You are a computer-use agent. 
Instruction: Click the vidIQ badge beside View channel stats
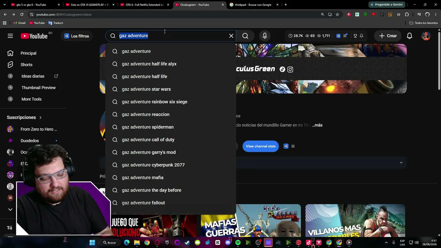click(x=286, y=146)
